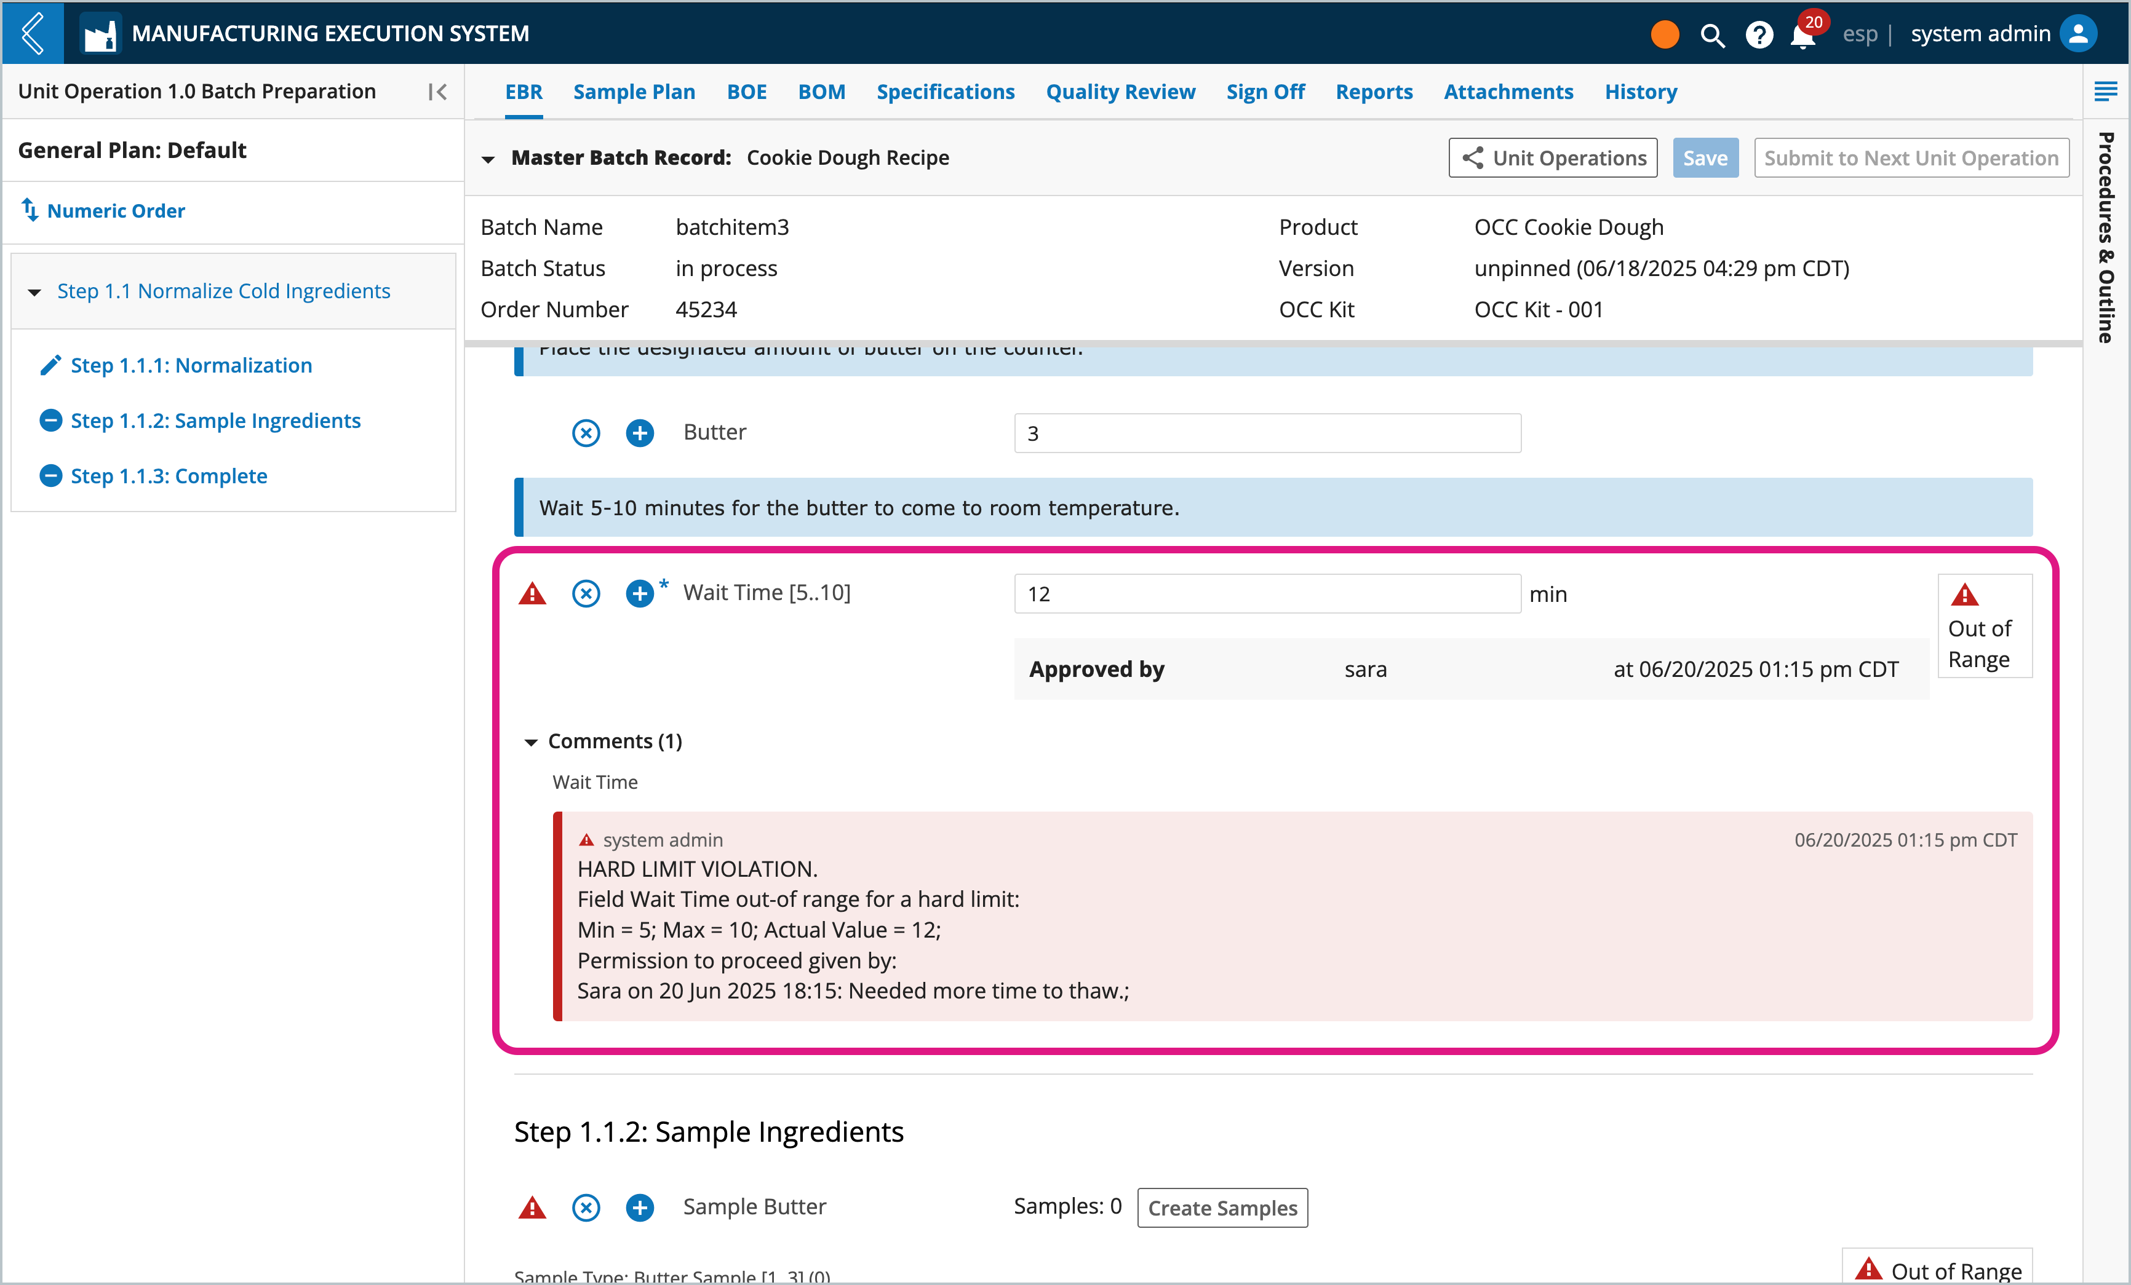Click the order number 45234
Screen dimensions: 2131x1285
(x=706, y=309)
